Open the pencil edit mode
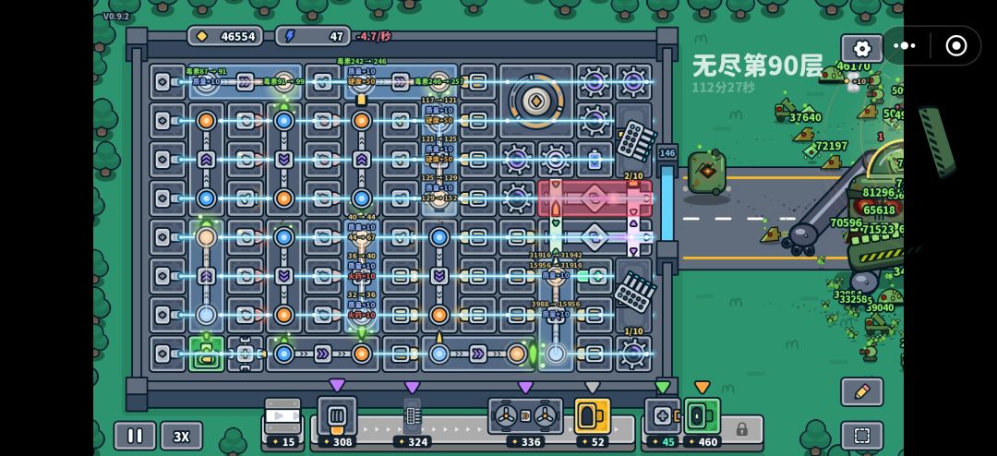This screenshot has width=997, height=456. (862, 391)
